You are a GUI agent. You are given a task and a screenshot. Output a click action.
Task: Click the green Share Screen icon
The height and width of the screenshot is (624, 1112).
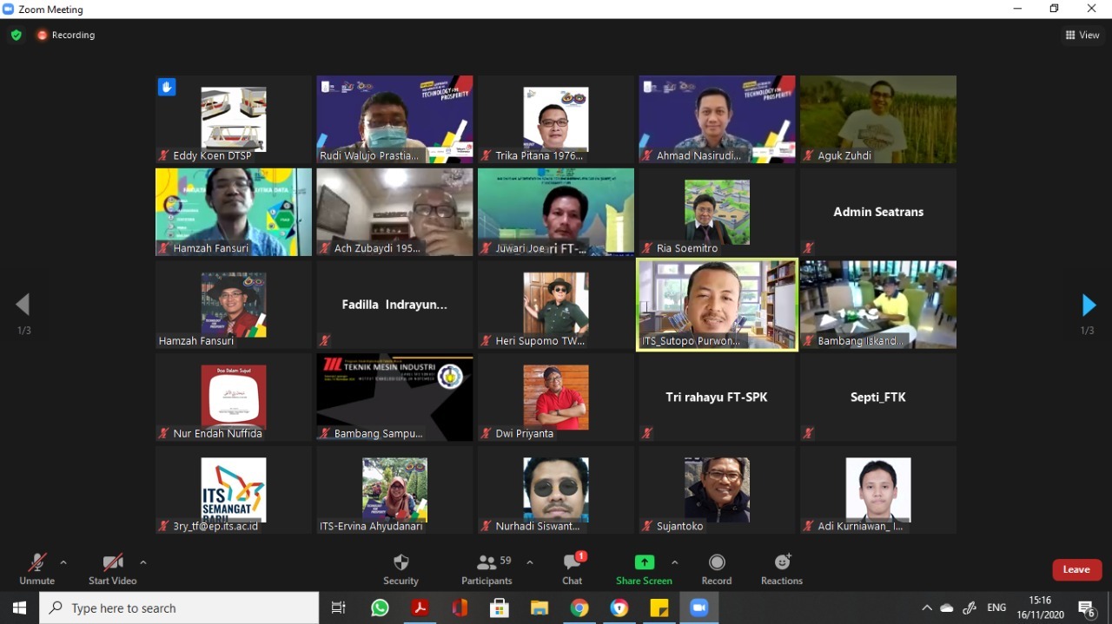[644, 562]
